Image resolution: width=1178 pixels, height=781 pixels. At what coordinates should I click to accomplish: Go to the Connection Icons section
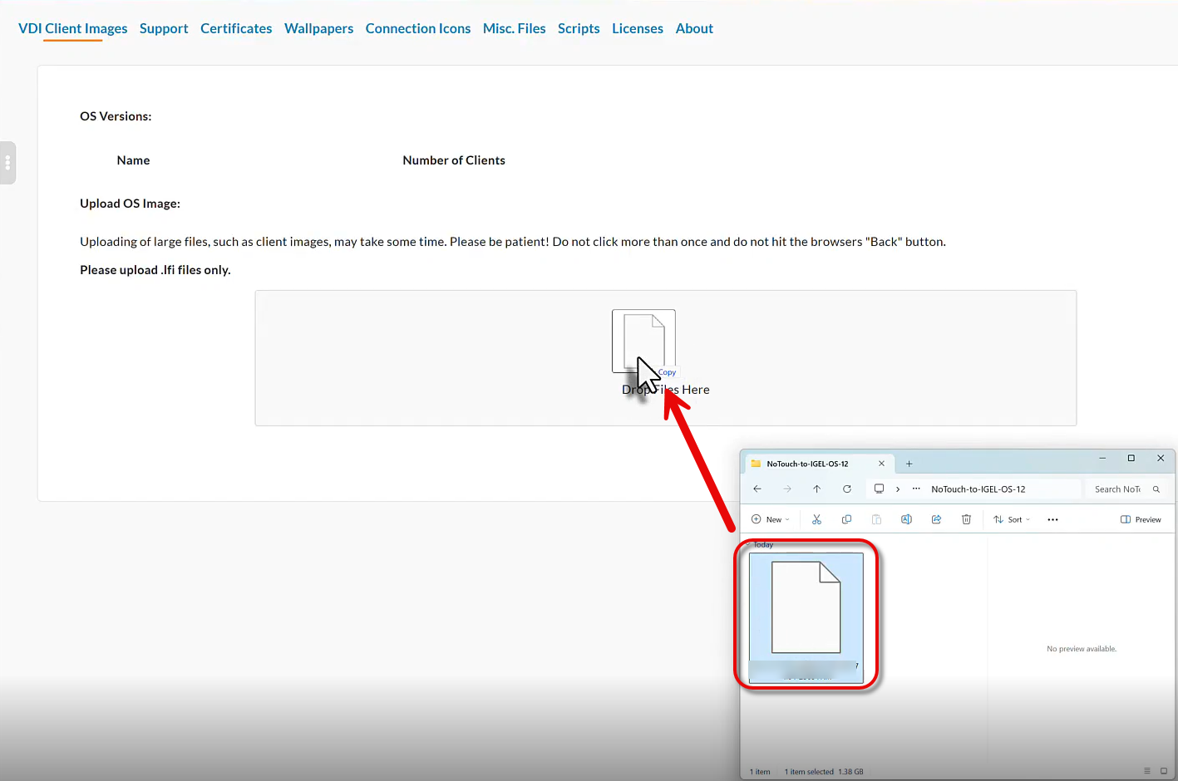[x=417, y=28]
